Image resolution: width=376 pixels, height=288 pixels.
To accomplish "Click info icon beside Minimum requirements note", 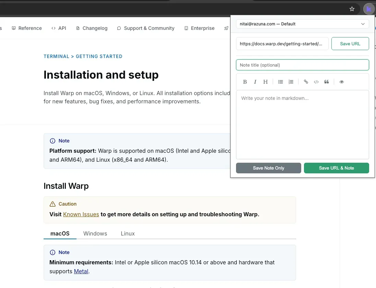I will pyautogui.click(x=52, y=253).
